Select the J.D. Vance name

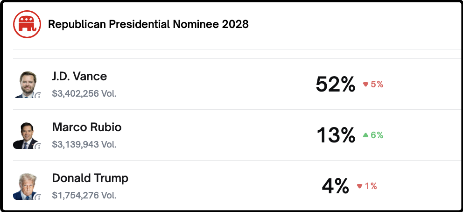coord(79,77)
